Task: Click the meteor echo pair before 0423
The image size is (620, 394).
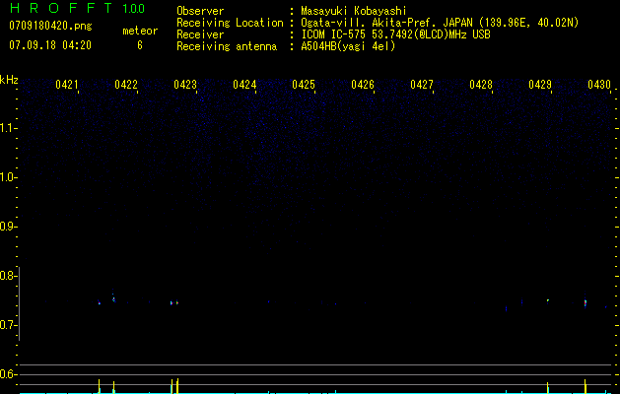Action: [174, 302]
